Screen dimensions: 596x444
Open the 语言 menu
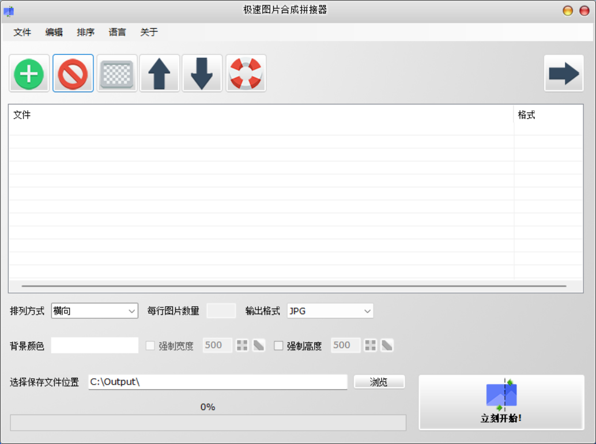117,32
